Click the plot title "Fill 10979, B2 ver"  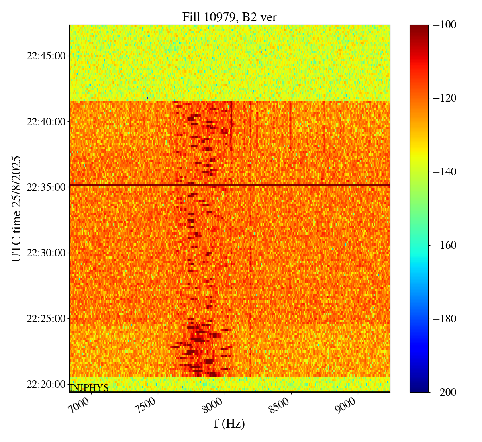point(229,17)
